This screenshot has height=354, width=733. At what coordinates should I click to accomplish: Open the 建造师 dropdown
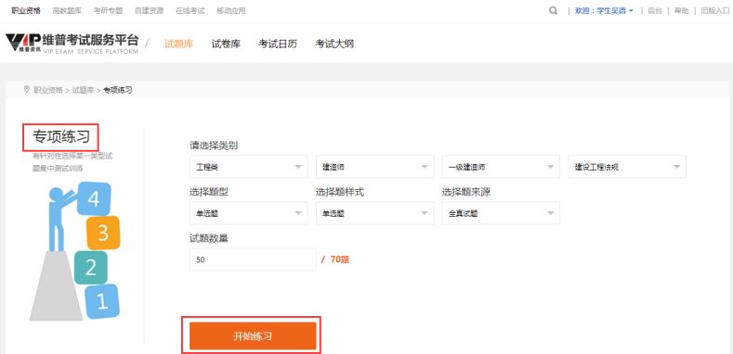(375, 167)
